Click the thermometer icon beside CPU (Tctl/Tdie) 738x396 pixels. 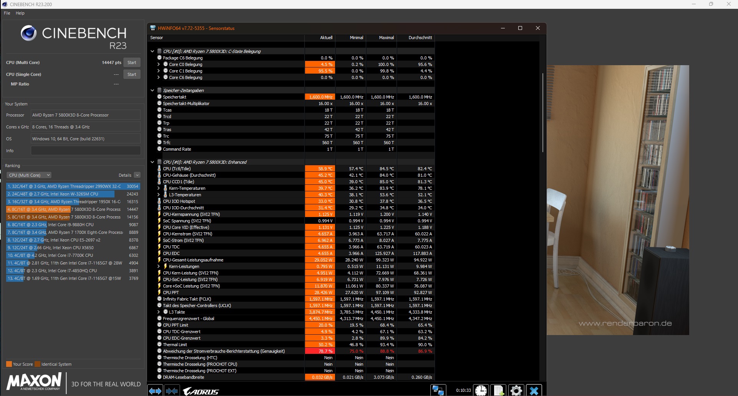tap(159, 169)
